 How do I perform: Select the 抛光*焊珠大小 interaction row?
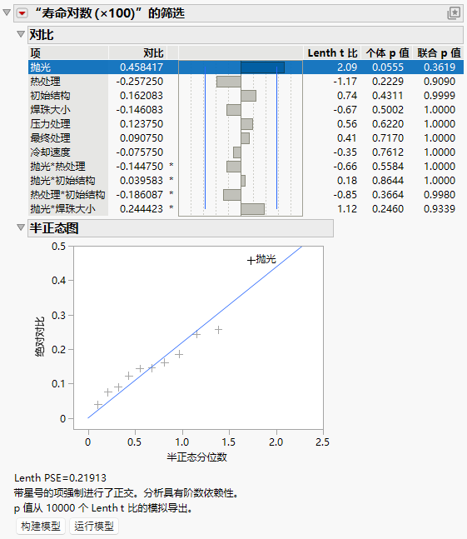click(x=246, y=208)
